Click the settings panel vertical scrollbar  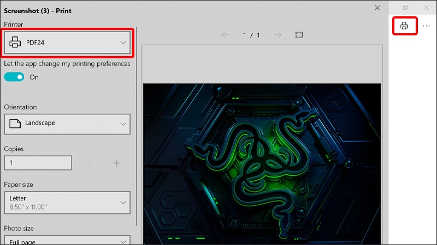[137, 126]
